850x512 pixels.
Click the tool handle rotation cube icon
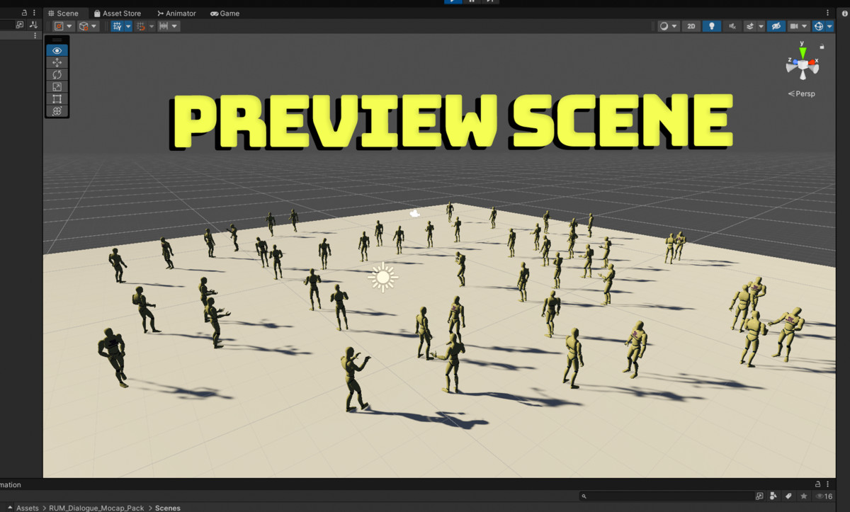point(84,26)
